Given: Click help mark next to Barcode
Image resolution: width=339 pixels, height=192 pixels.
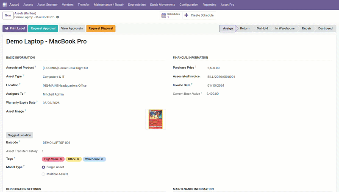Looking at the screenshot, I should point(19,141).
